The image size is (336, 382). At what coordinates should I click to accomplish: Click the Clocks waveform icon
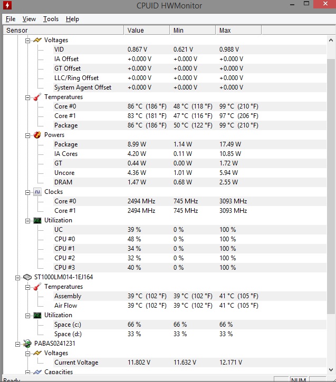(x=37, y=192)
